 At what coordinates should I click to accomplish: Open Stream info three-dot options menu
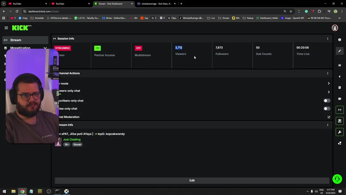point(328,125)
